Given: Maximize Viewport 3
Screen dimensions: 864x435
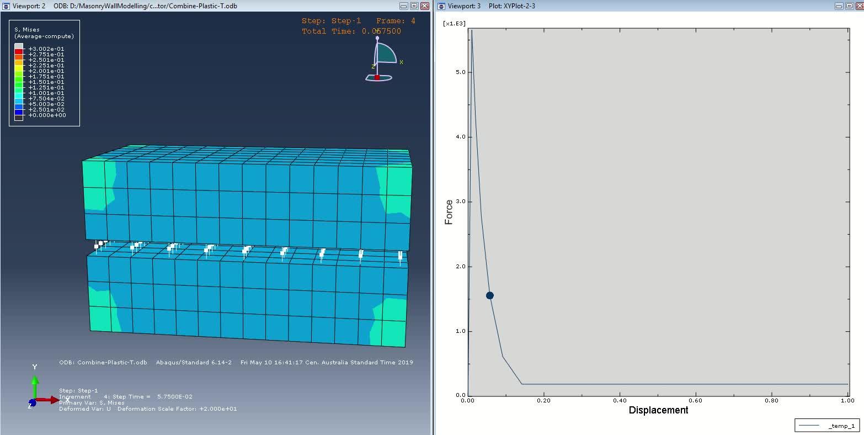Looking at the screenshot, I should [849, 6].
